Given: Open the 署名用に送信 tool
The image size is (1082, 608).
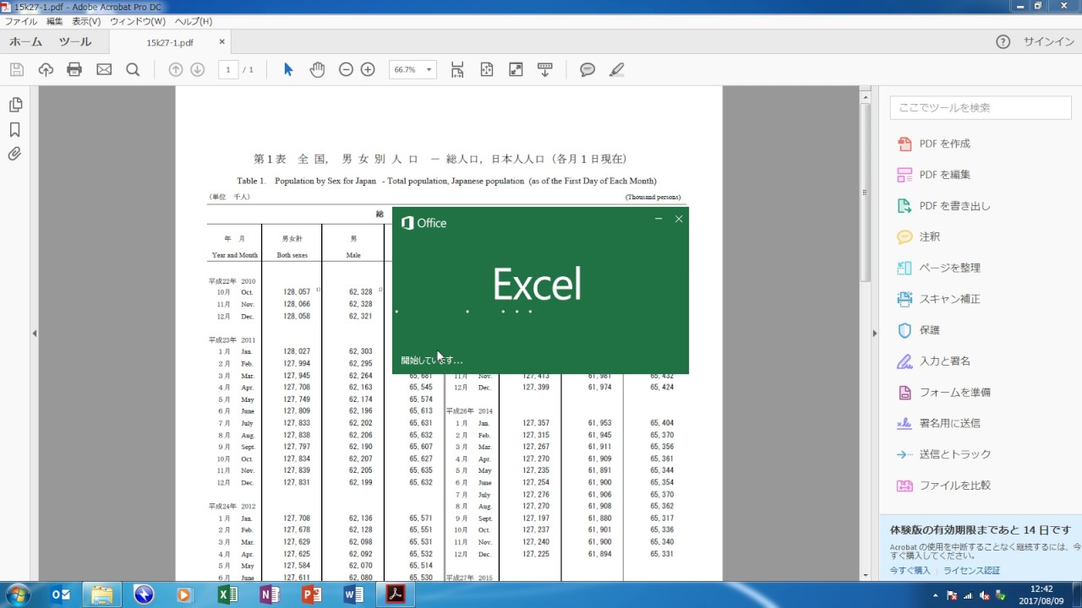Looking at the screenshot, I should pyautogui.click(x=950, y=423).
